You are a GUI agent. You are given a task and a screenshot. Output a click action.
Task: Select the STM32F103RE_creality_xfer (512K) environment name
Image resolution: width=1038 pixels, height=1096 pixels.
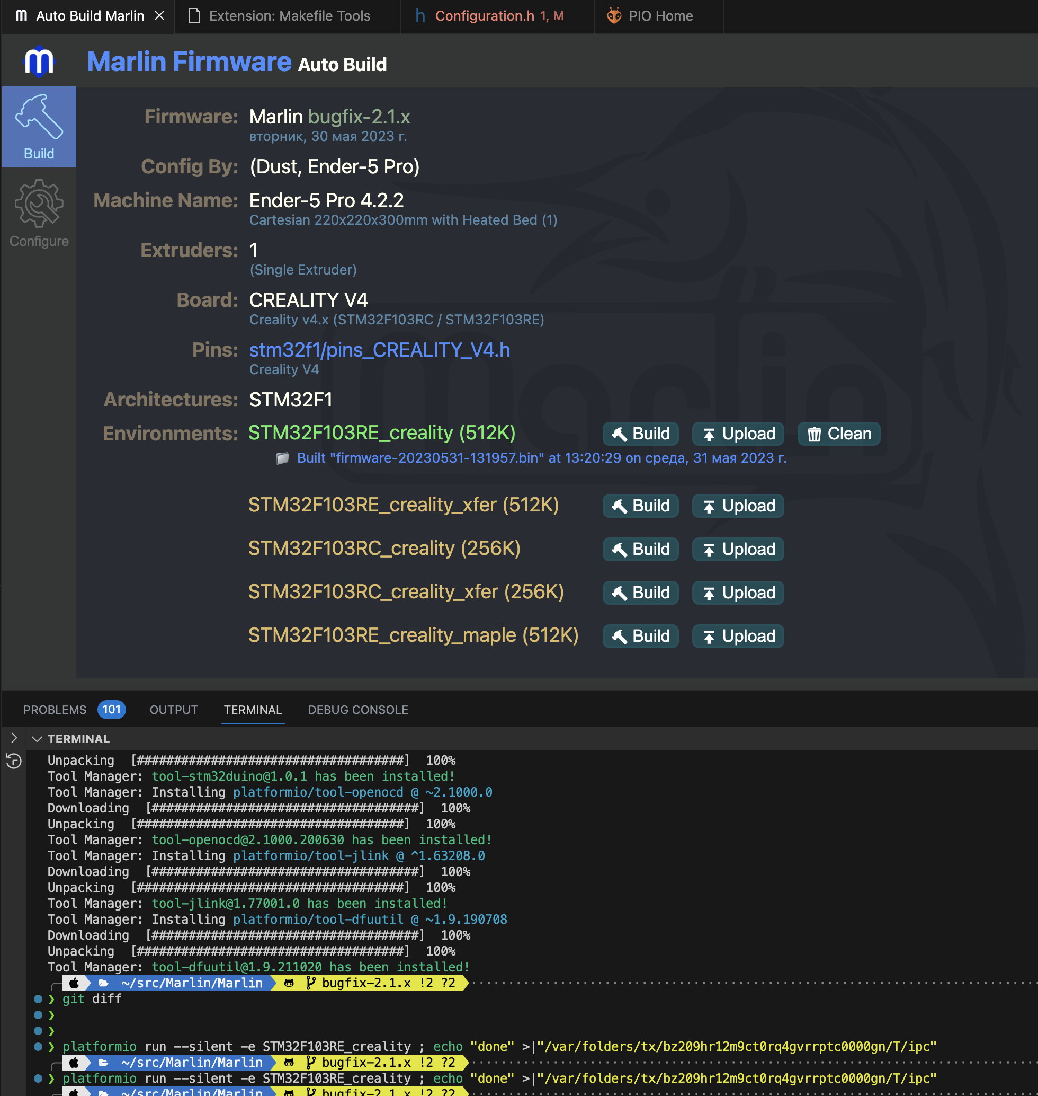click(404, 505)
